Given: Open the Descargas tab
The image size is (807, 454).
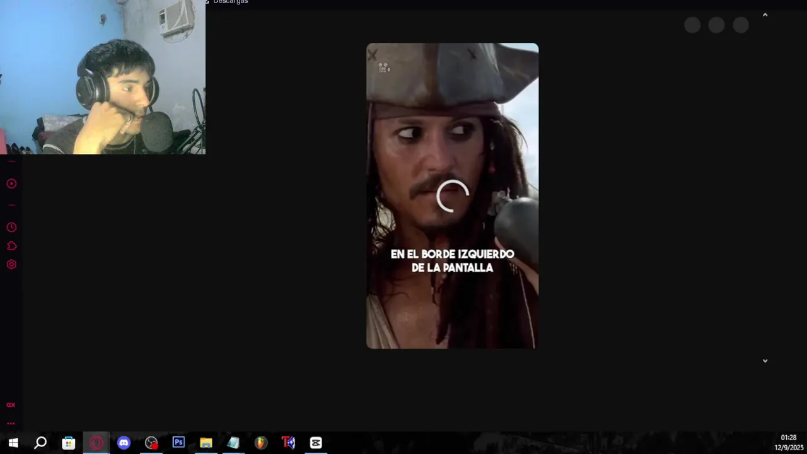Looking at the screenshot, I should (230, 2).
